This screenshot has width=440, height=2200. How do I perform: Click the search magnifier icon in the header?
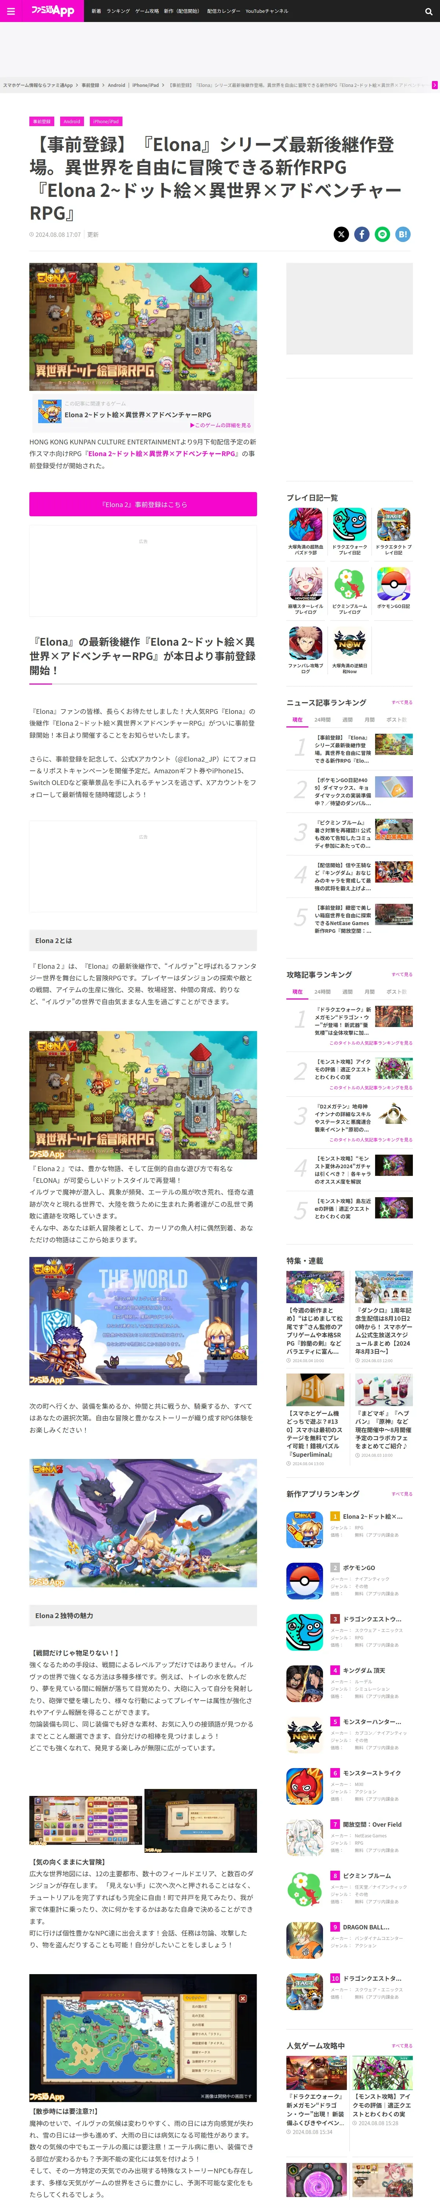[x=429, y=11]
